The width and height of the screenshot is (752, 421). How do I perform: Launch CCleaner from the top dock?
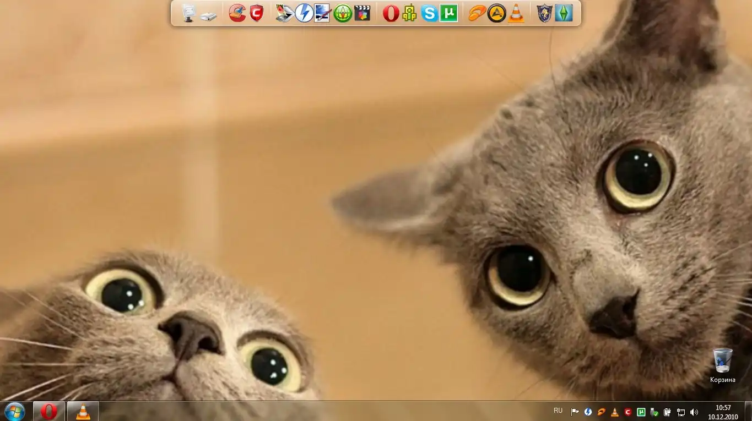237,13
